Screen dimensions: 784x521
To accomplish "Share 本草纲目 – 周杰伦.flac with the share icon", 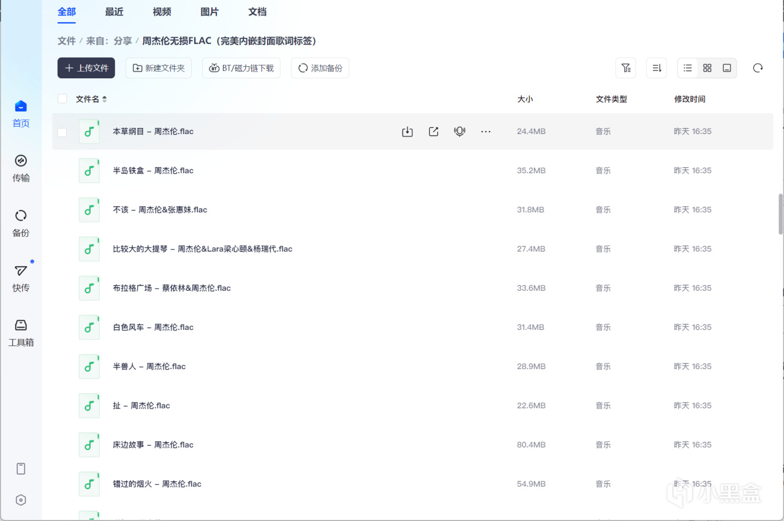I will pos(434,132).
